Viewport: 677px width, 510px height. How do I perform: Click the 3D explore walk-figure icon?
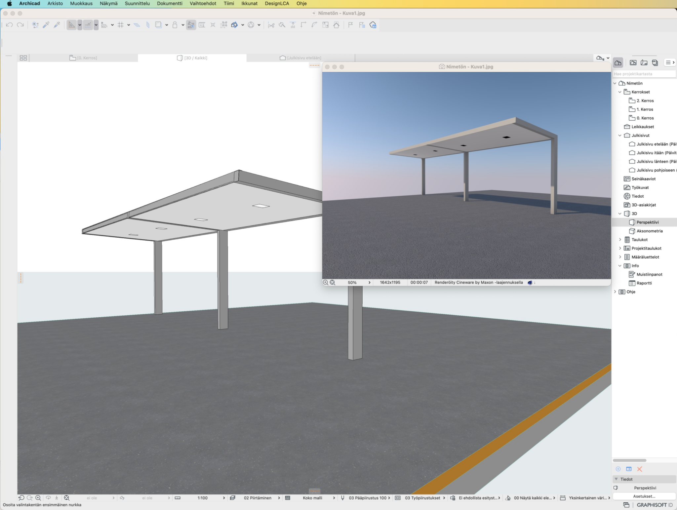coord(57,498)
